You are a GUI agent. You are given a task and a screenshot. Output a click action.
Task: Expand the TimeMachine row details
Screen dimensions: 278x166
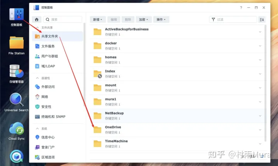(x=260, y=144)
